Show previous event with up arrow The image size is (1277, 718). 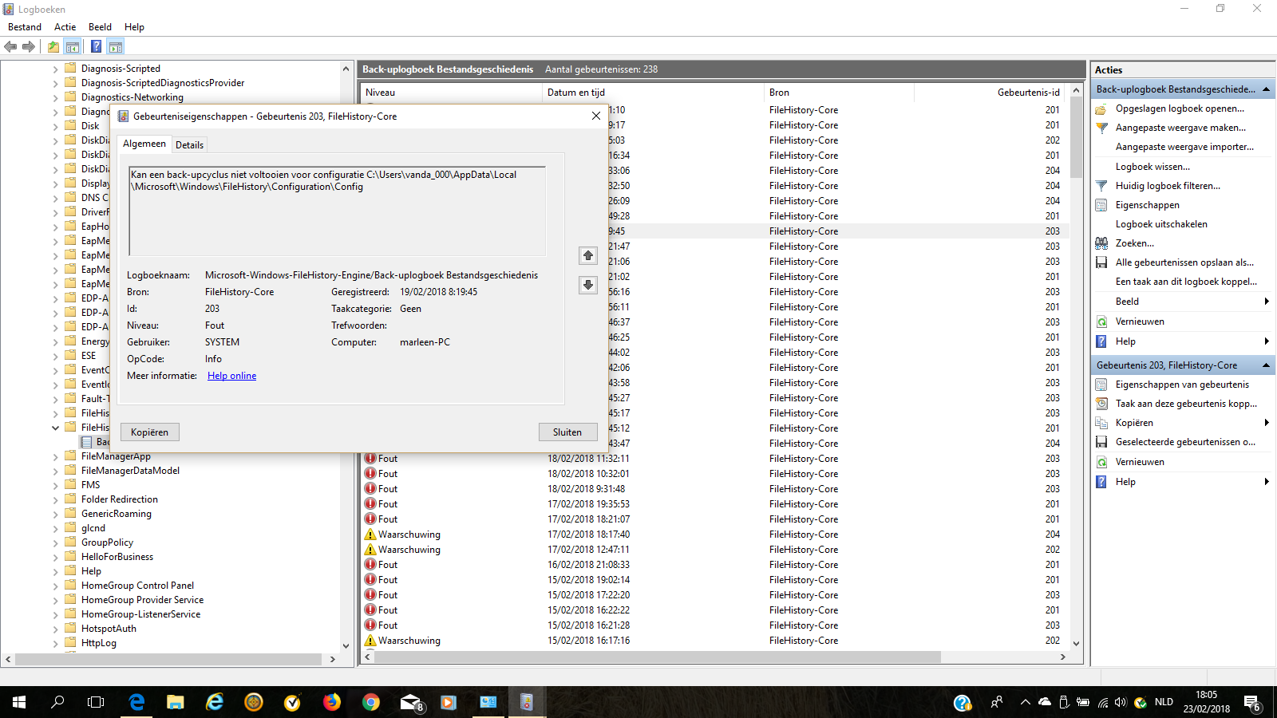click(x=588, y=255)
